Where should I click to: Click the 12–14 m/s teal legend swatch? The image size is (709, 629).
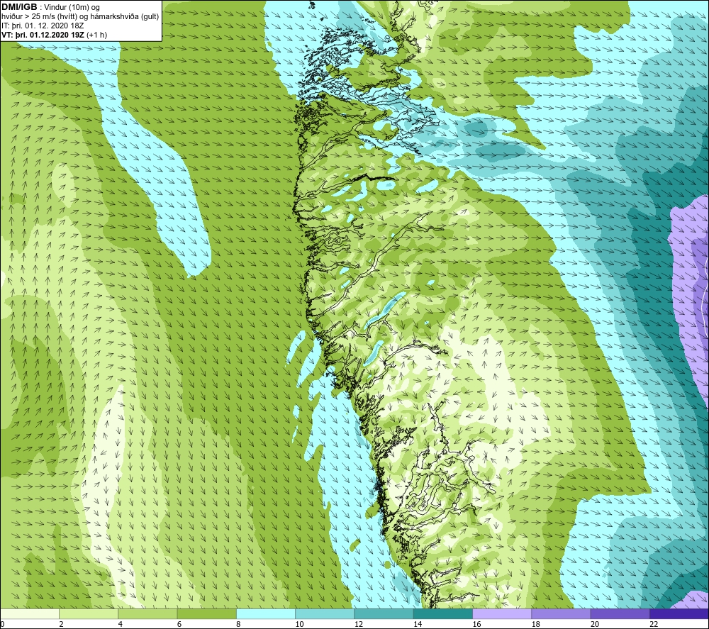click(x=384, y=613)
